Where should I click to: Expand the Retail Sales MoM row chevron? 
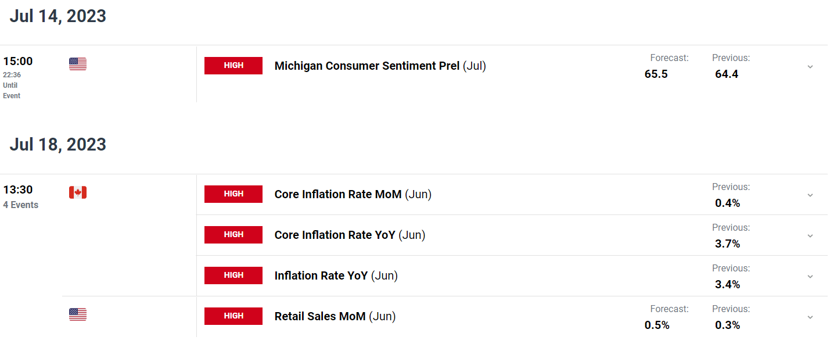tap(810, 317)
